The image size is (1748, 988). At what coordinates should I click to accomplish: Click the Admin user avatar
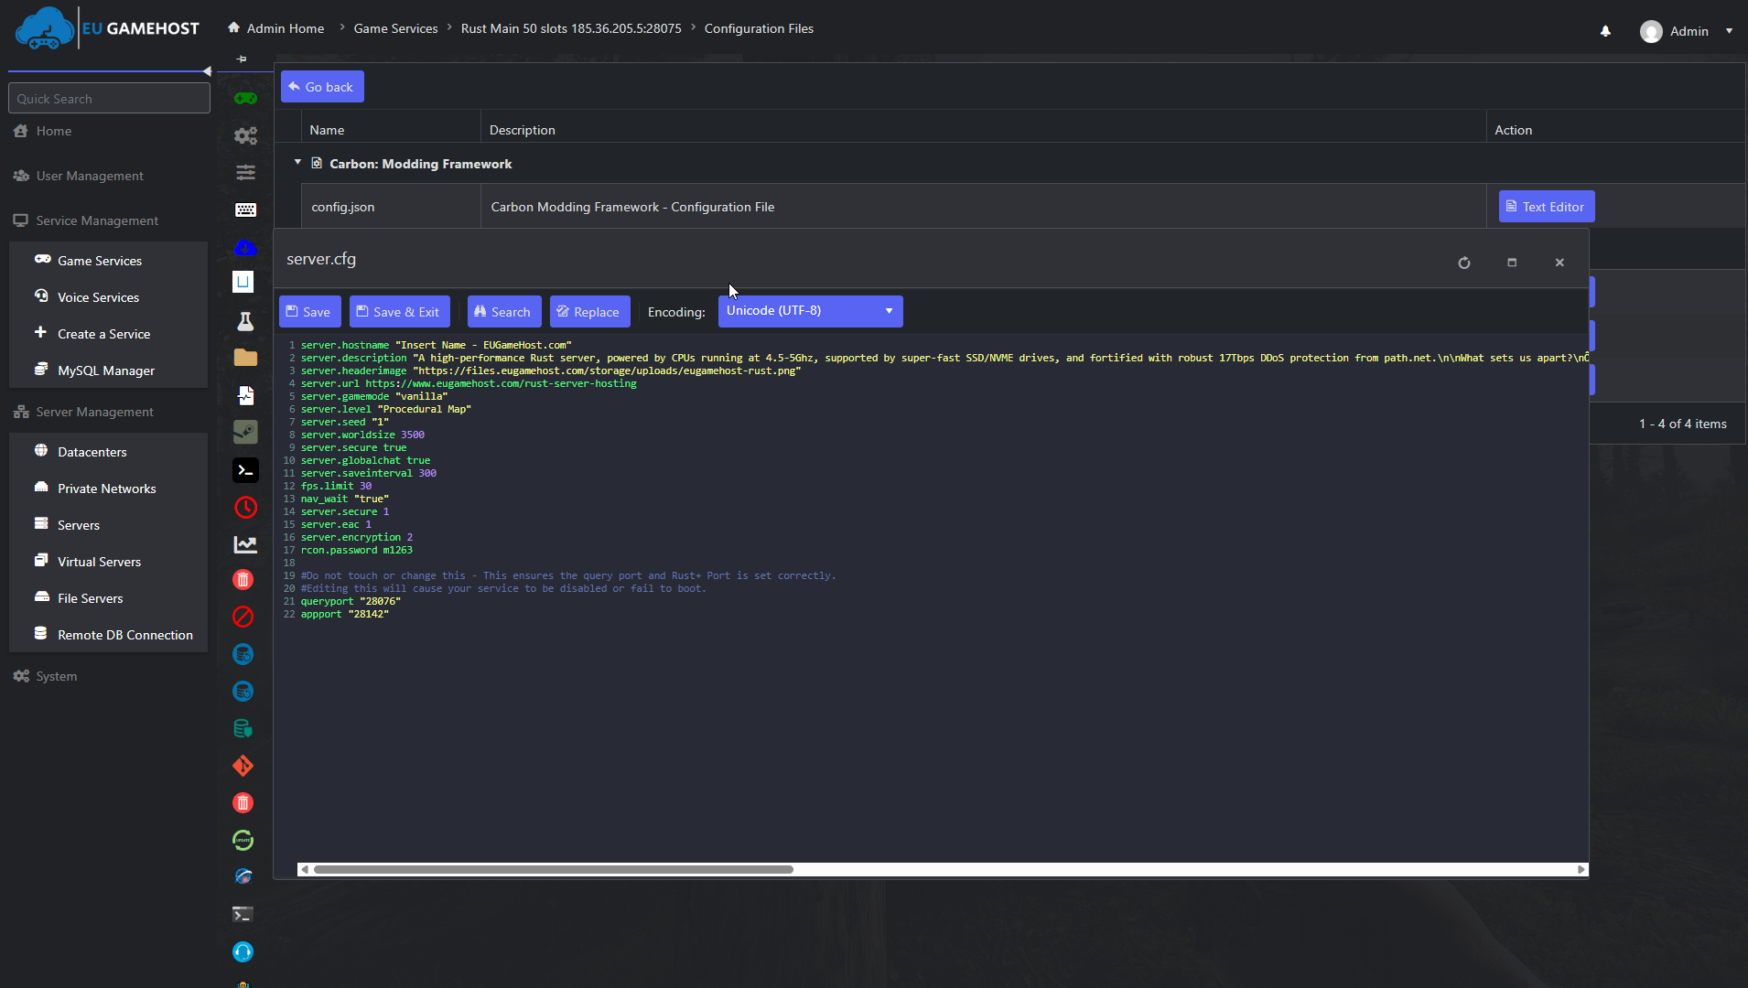pos(1651,32)
